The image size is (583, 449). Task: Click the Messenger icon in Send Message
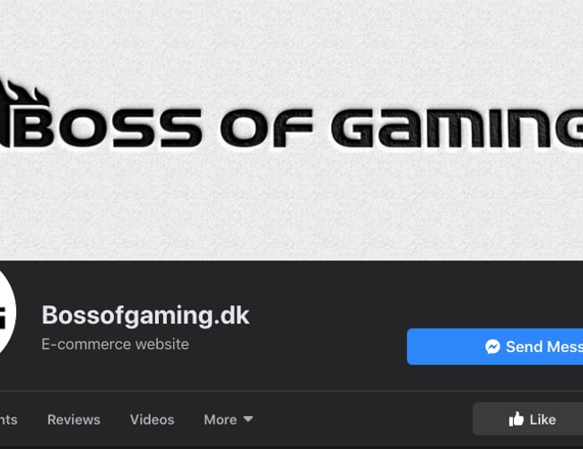tap(492, 347)
